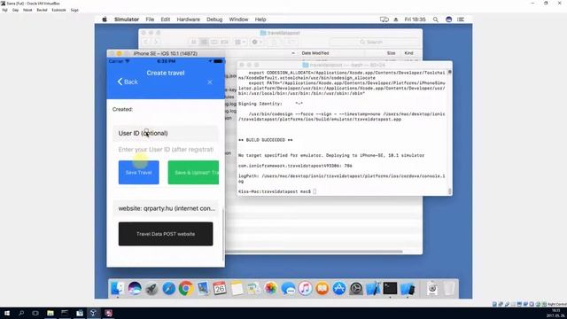The height and width of the screenshot is (319, 567).
Task: Click the BUILD SUCCEEDED line in Terminal
Action: [x=266, y=140]
